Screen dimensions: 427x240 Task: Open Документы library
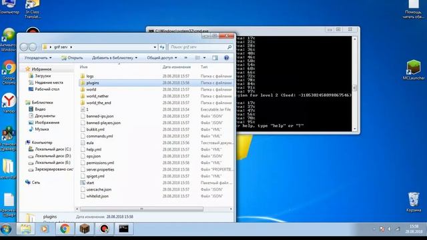click(x=45, y=116)
